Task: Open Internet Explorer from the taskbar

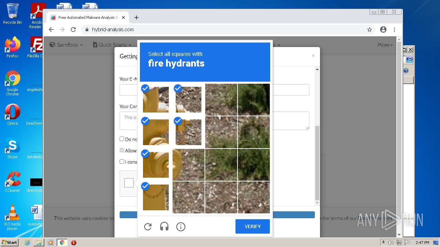Action: [27, 243]
